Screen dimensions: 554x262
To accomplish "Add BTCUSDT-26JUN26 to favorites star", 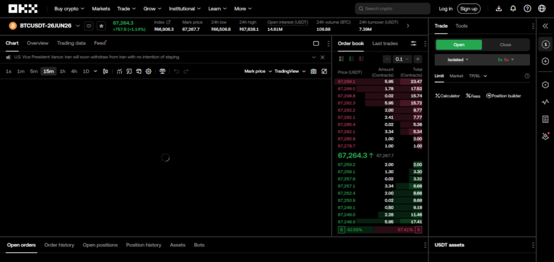I will coord(100,26).
